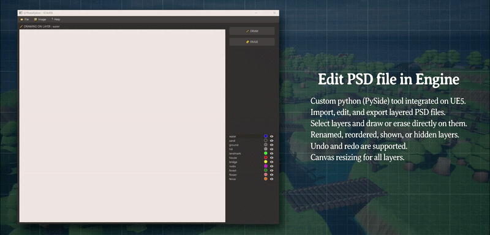This screenshot has height=235, width=490.
Task: Hide the forest layer
Action: [272, 170]
